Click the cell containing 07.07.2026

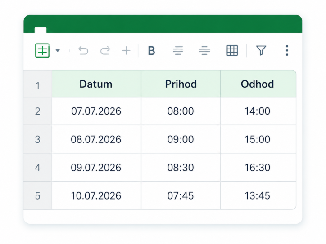pos(96,111)
